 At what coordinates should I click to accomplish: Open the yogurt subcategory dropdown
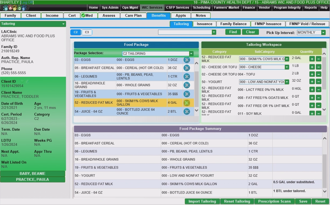[x=287, y=82]
